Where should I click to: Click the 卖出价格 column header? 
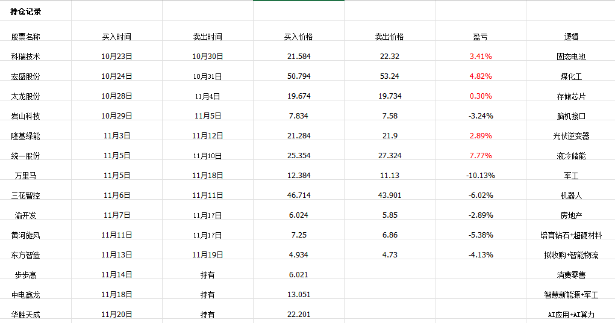[x=390, y=37]
